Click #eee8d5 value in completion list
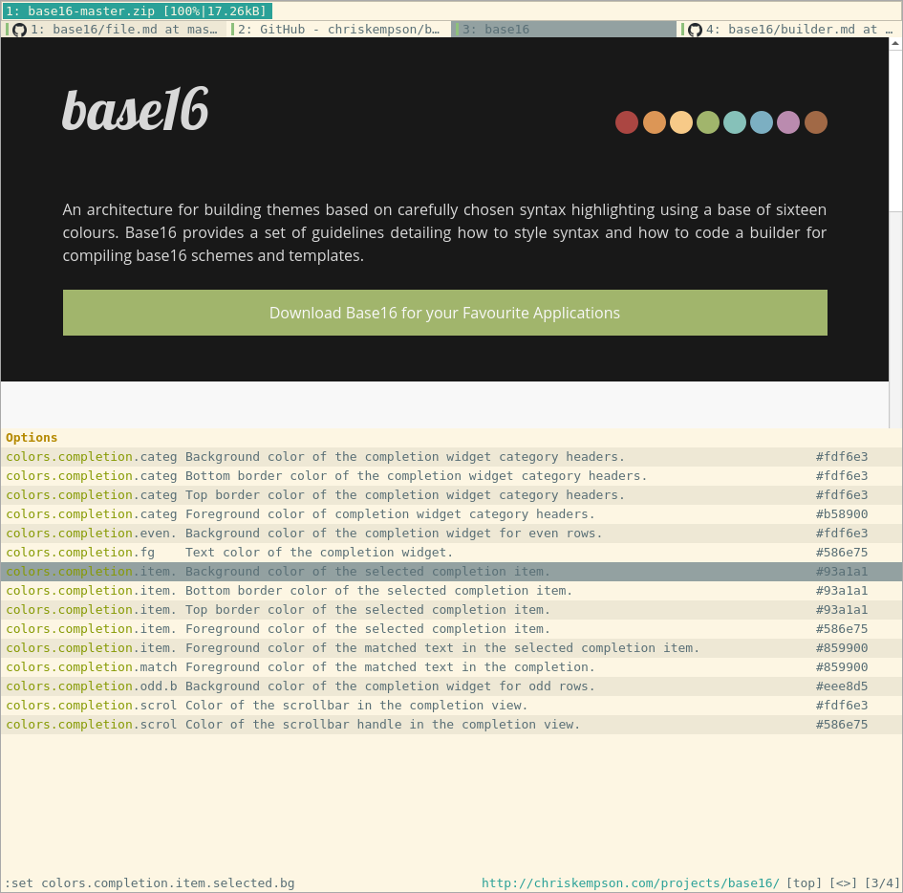The width and height of the screenshot is (903, 893). [842, 686]
